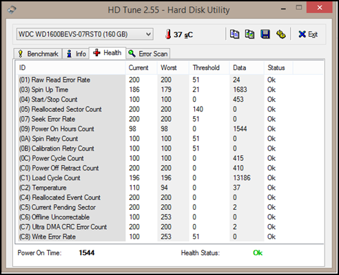Select the (09) Power On Hours Count row
339x275 pixels.
point(170,129)
